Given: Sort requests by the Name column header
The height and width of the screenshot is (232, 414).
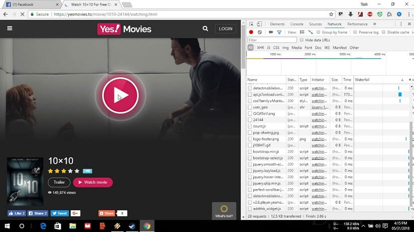Looking at the screenshot, I should (x=266, y=80).
